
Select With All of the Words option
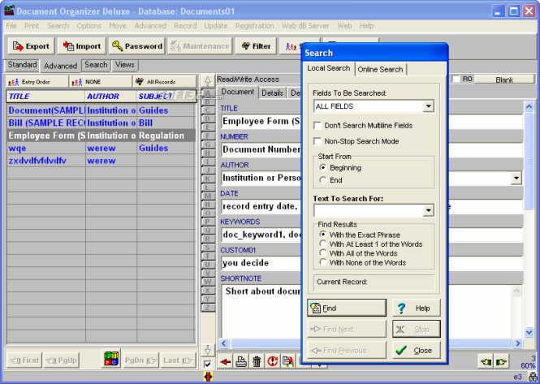click(322, 253)
